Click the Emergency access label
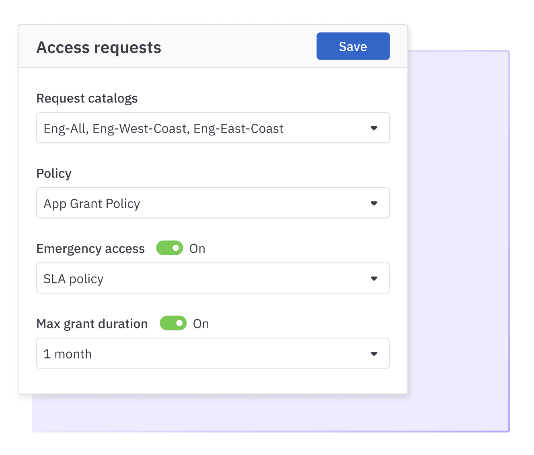The width and height of the screenshot is (534, 455). 90,249
